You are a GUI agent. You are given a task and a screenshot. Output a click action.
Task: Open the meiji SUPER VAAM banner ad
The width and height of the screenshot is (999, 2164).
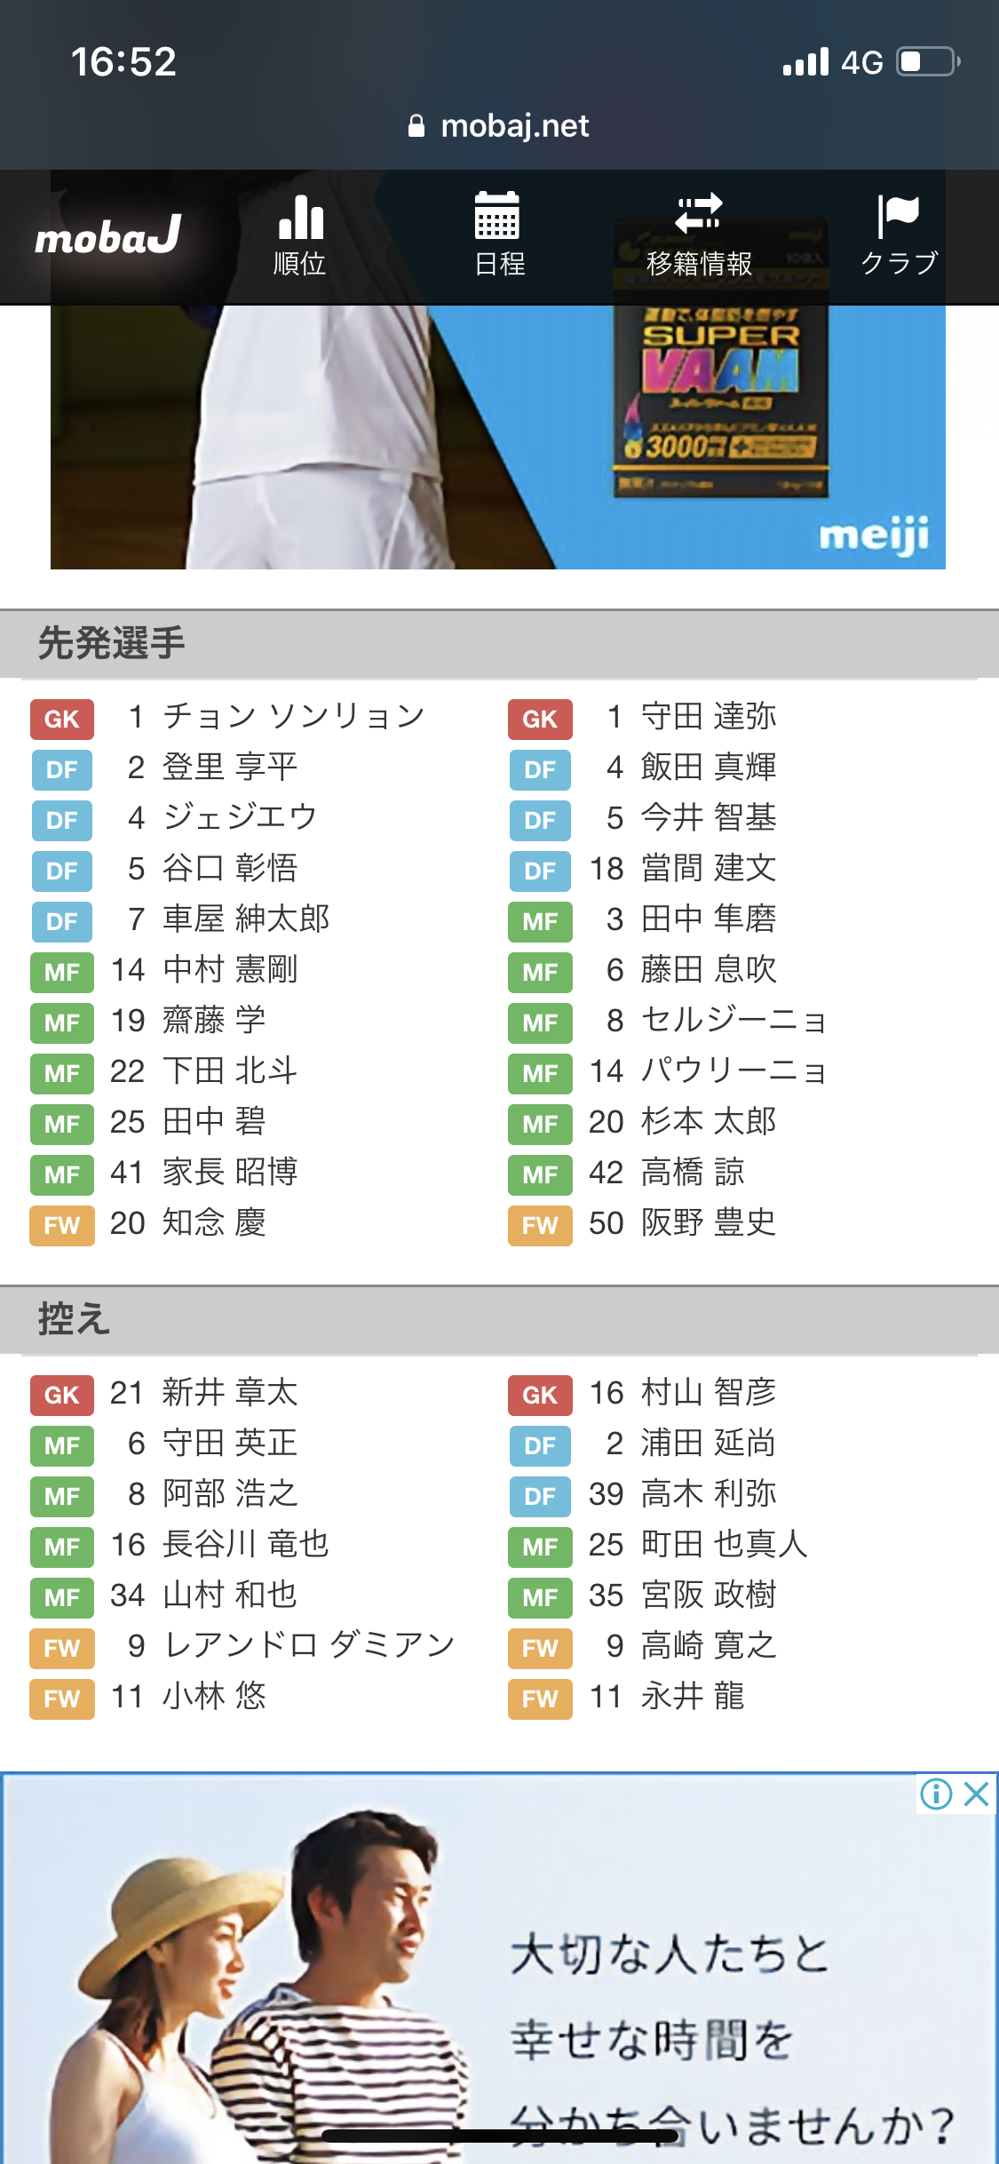(x=498, y=437)
